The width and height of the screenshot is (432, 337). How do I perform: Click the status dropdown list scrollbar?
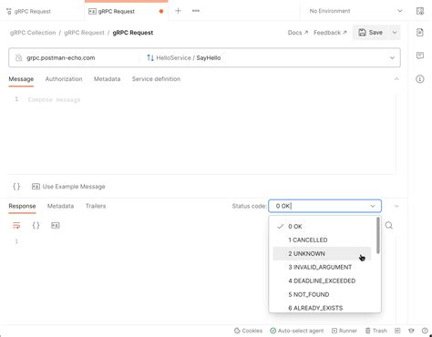click(378, 235)
